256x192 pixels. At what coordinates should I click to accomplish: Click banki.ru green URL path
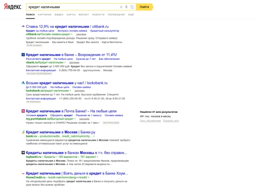point(59,136)
